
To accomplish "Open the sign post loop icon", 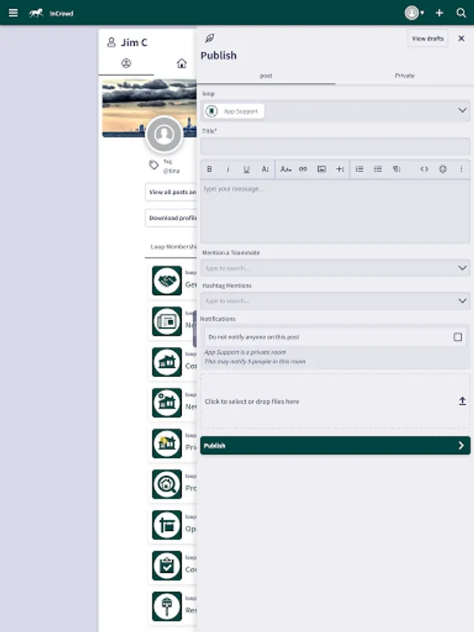I will pos(167,525).
